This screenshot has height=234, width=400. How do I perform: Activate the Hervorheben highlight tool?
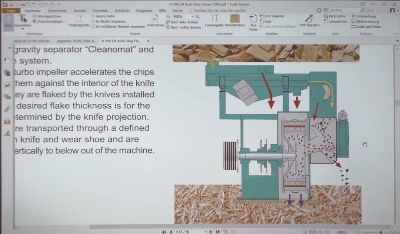(234, 20)
